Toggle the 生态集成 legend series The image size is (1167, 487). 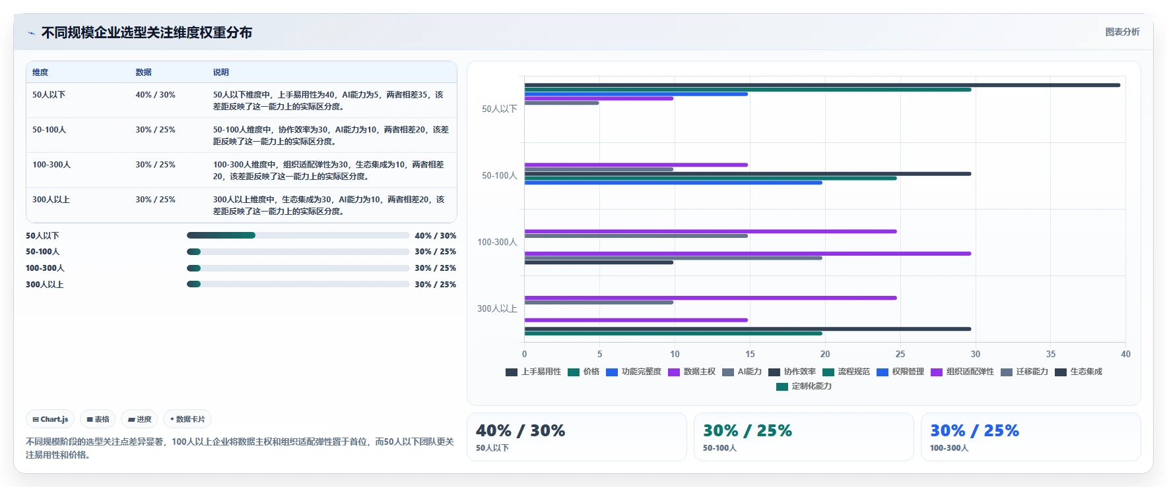point(1079,372)
